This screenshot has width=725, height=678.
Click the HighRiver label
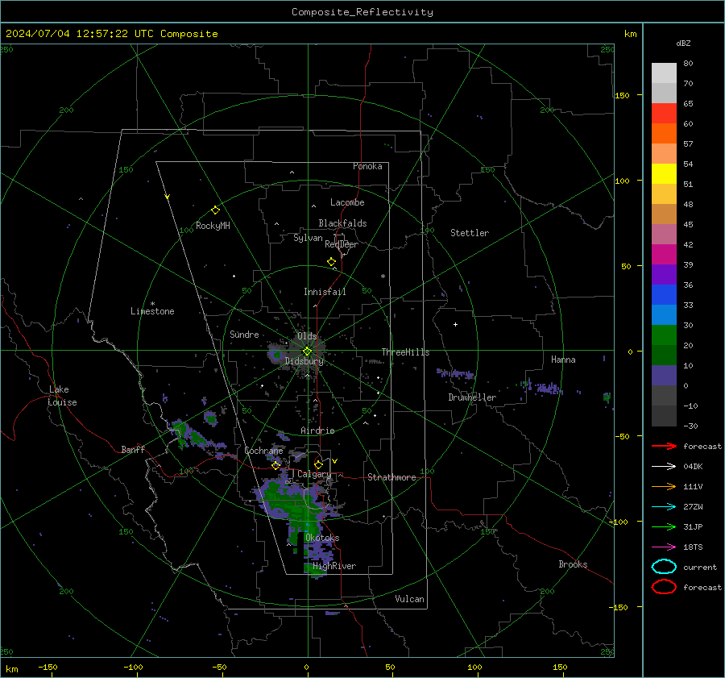(x=334, y=566)
